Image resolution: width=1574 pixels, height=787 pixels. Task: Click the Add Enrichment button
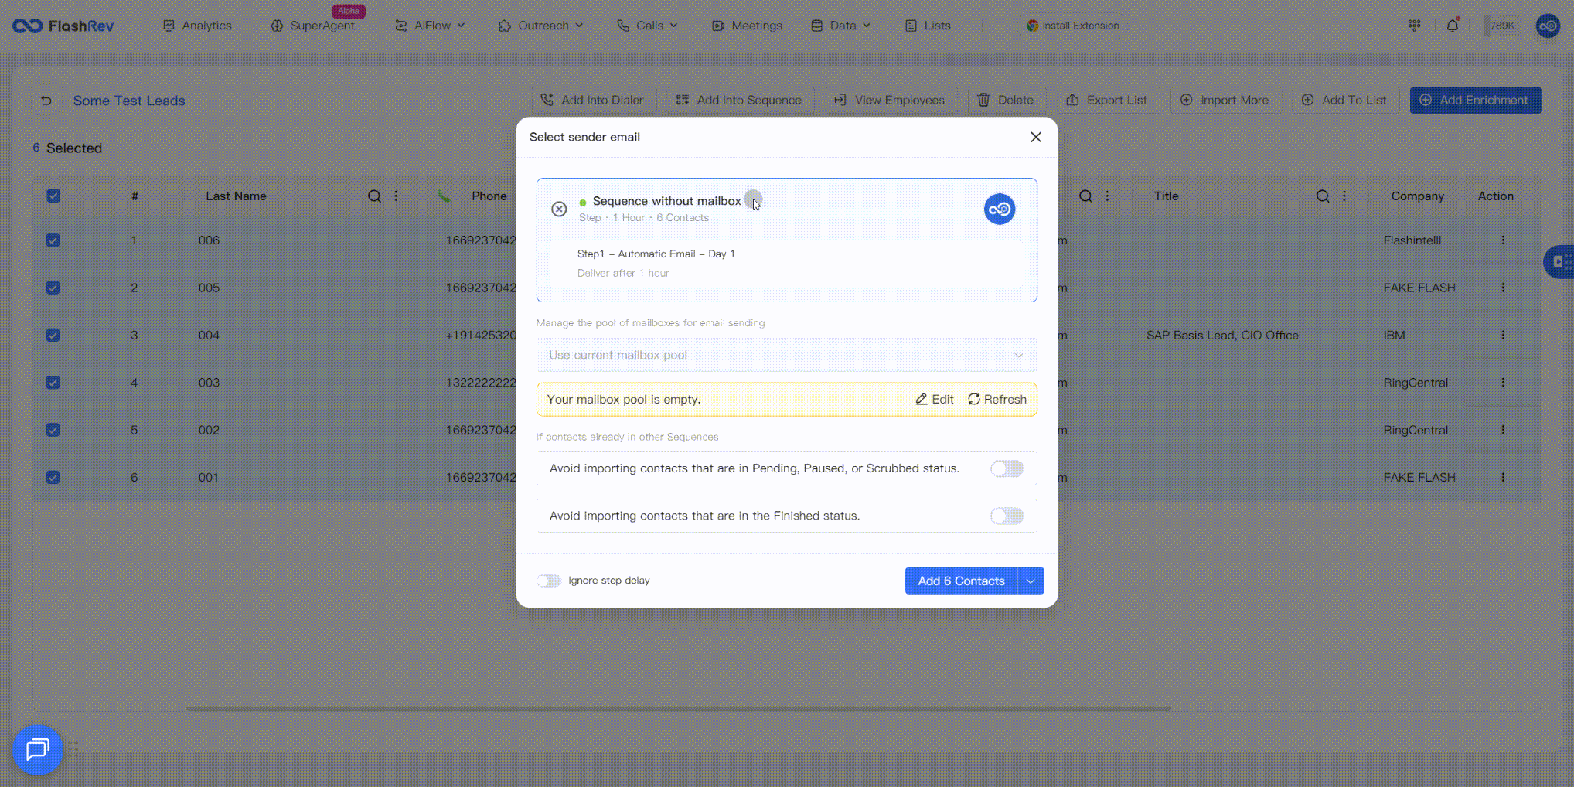point(1474,100)
